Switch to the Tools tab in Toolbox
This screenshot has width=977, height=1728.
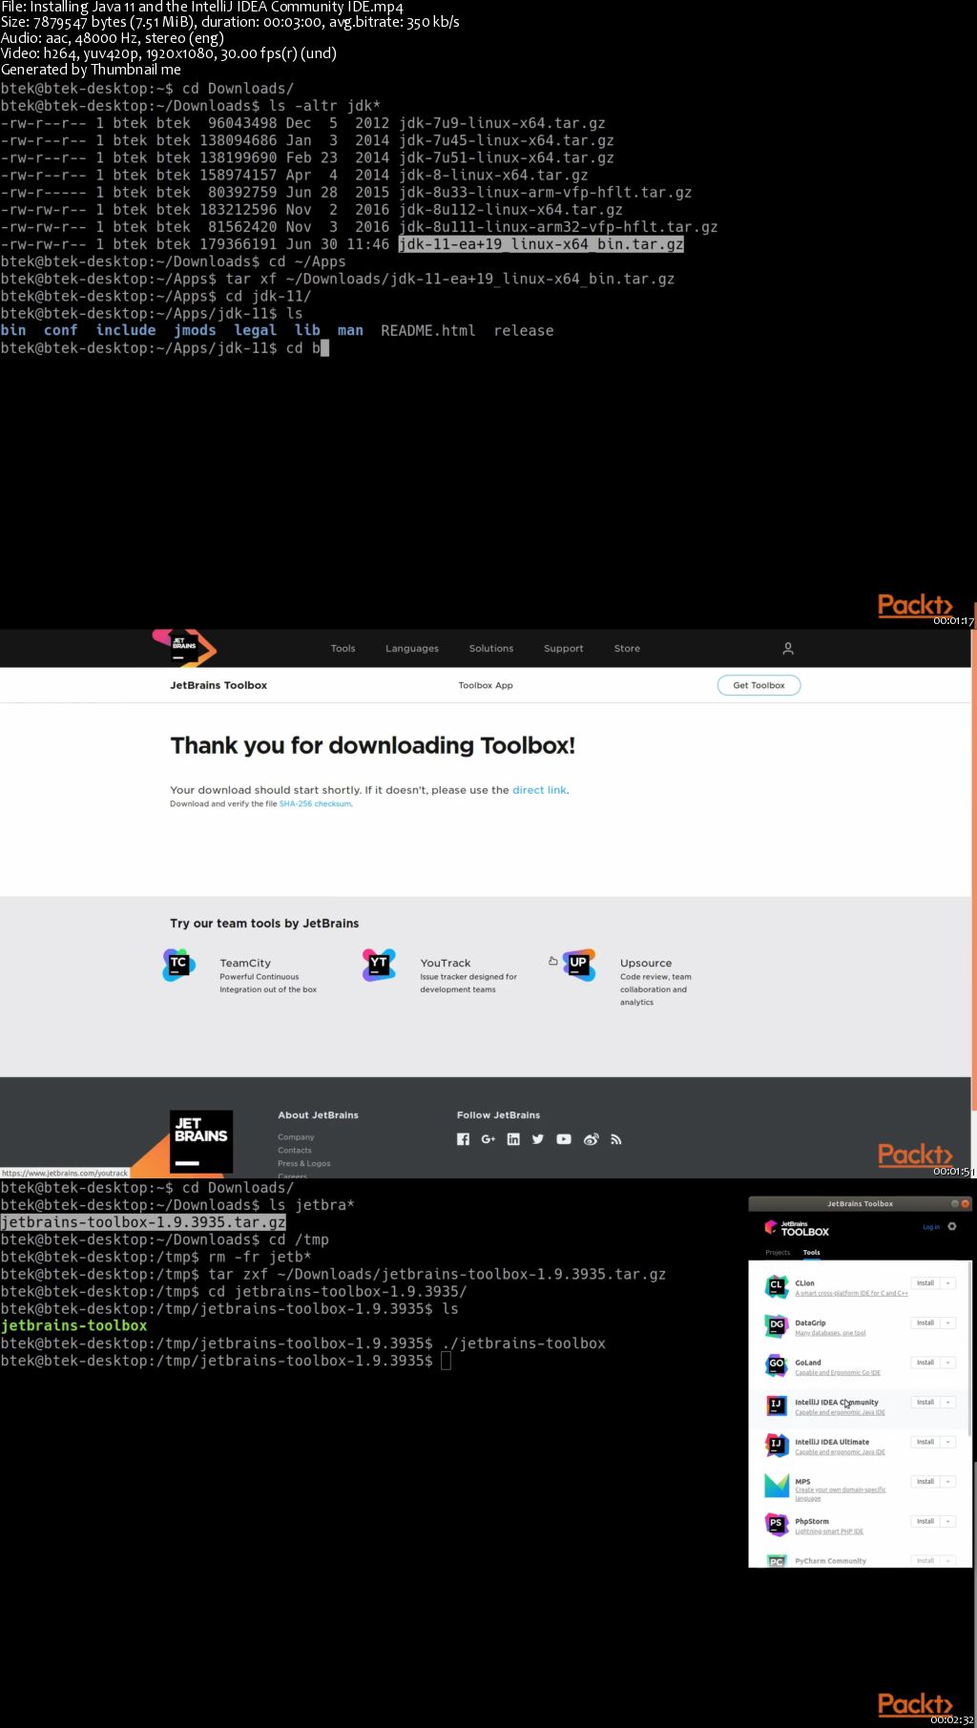(812, 1252)
